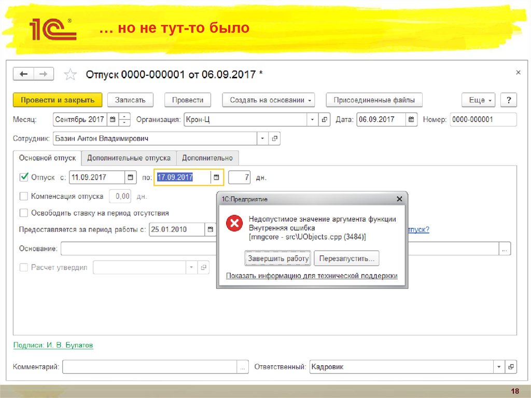Open the Организация dropdown
This screenshot has width=531, height=398.
click(x=312, y=119)
